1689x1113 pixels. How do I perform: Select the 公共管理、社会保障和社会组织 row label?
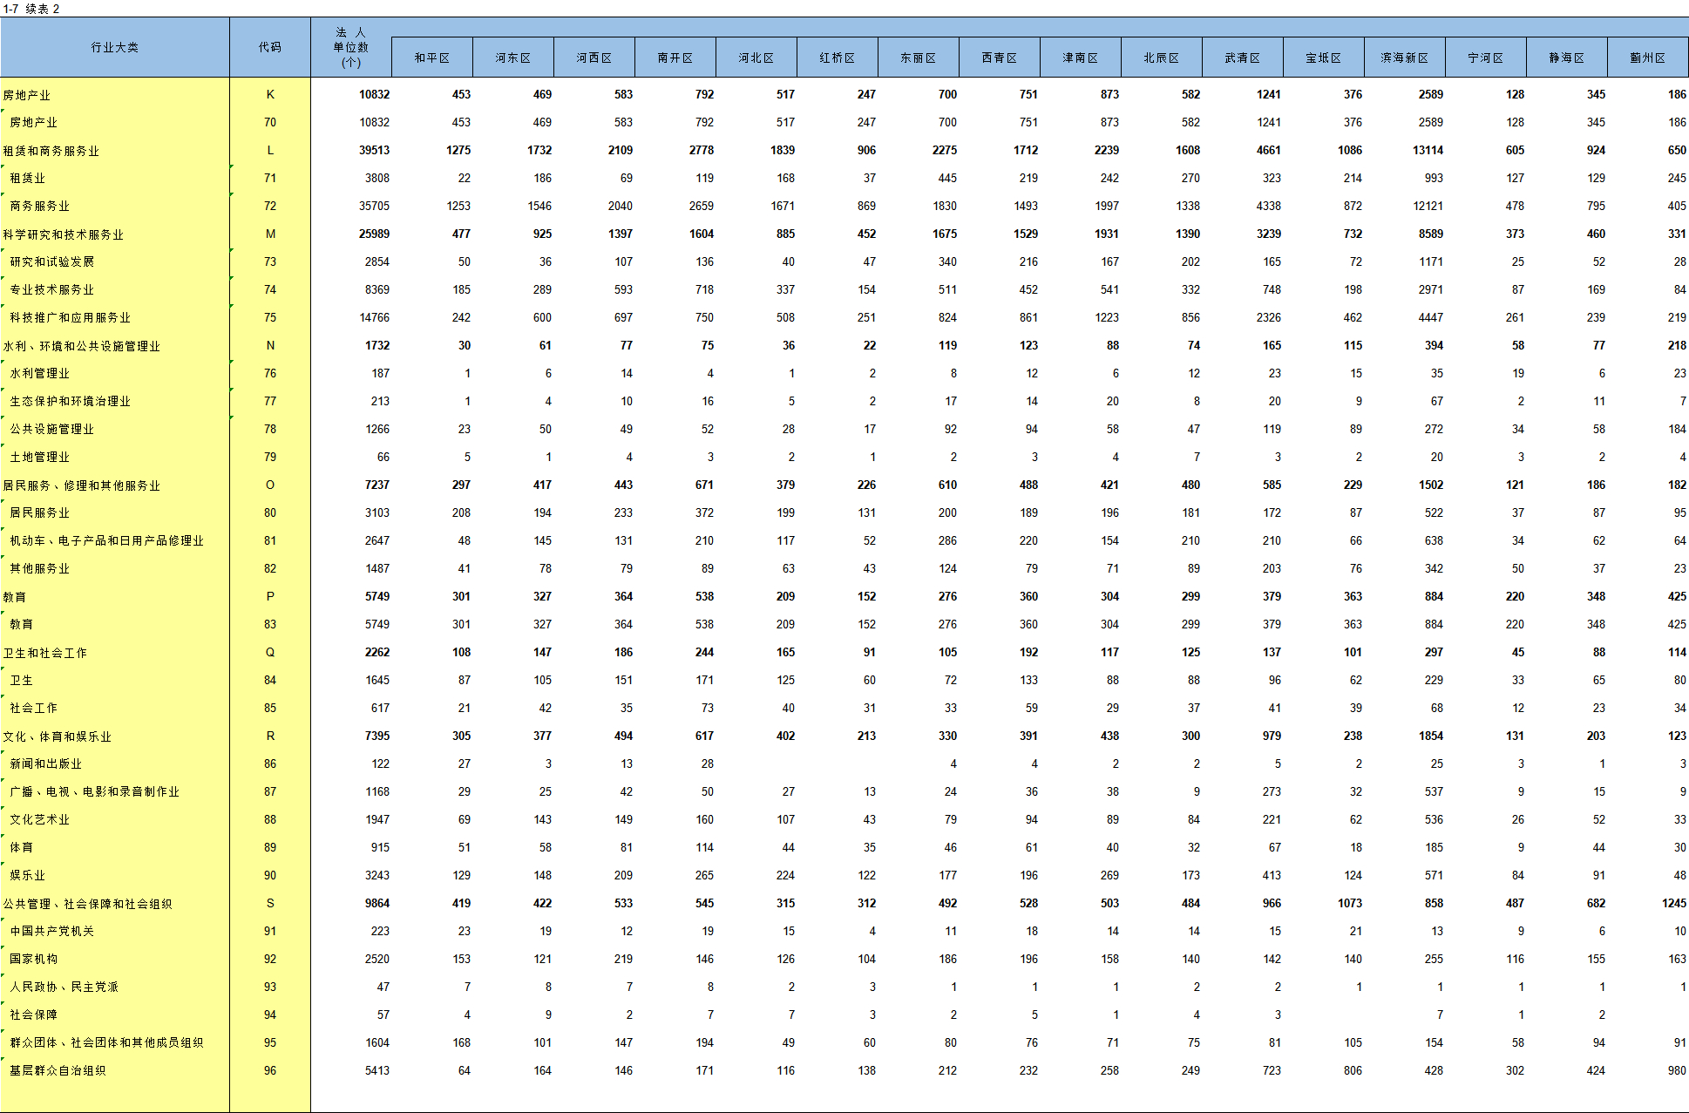coord(87,903)
